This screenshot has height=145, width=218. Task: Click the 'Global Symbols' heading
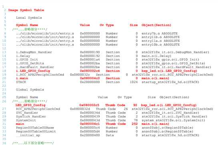[30, 90]
